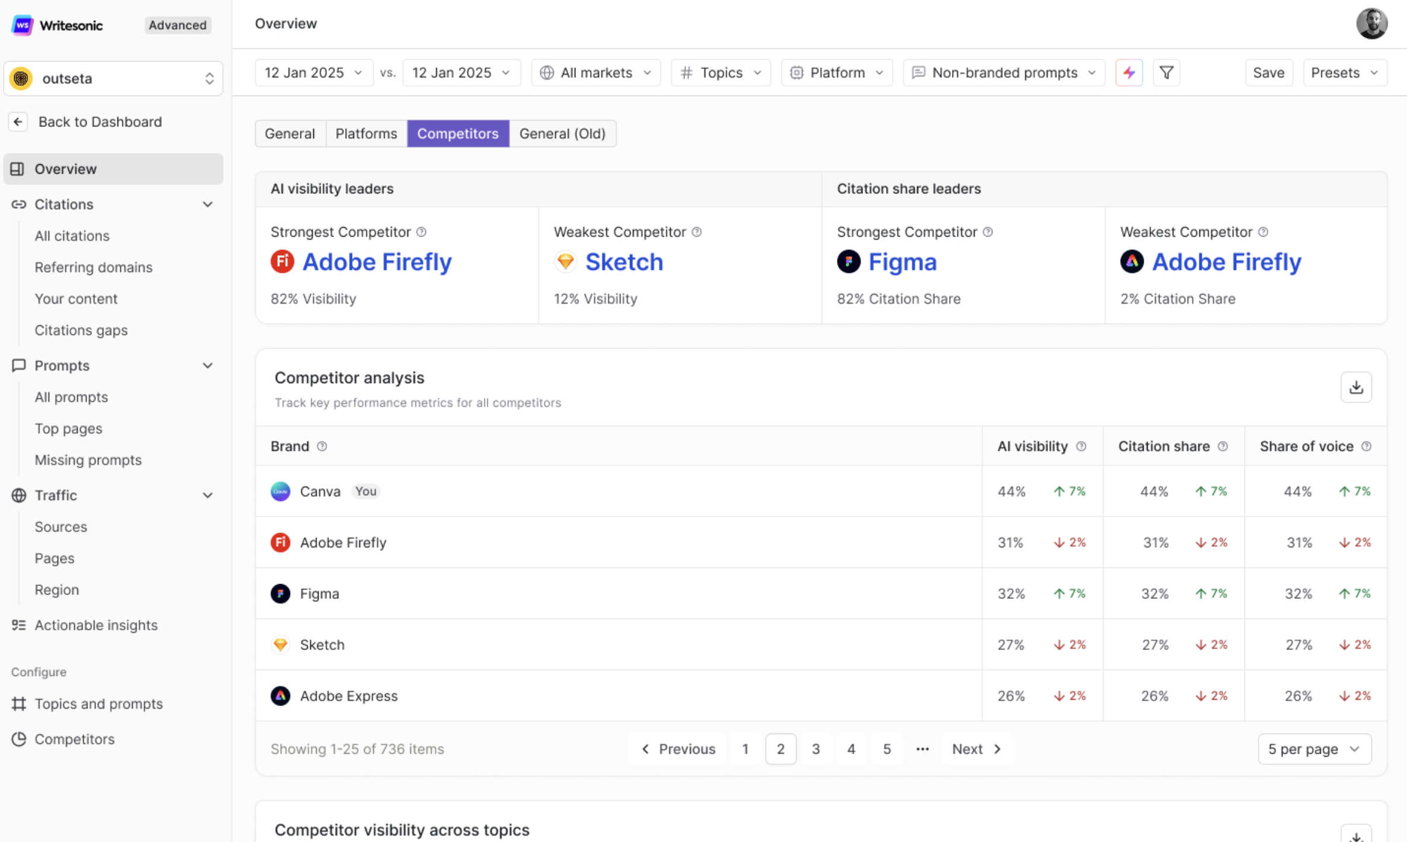This screenshot has width=1407, height=842.
Task: Click the lightning bolt quick action icon
Action: (1129, 73)
